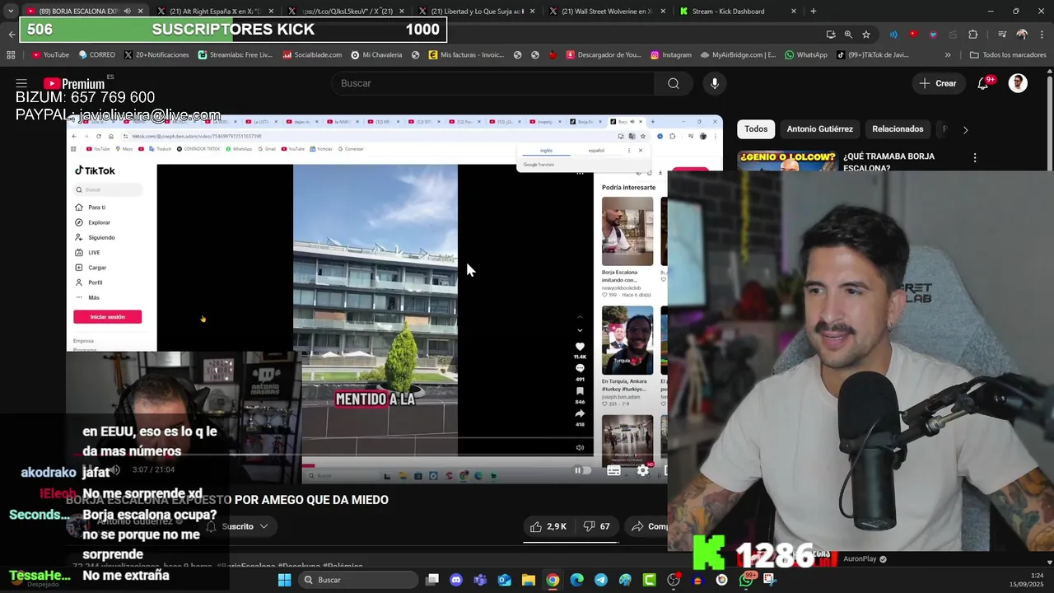
Task: Open the browser extensions puzzle icon
Action: click(x=973, y=35)
